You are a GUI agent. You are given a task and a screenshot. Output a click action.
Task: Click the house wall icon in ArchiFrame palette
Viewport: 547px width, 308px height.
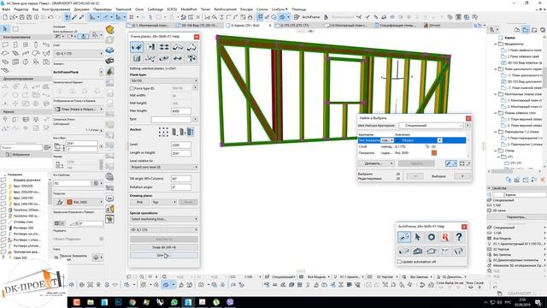coord(418,251)
